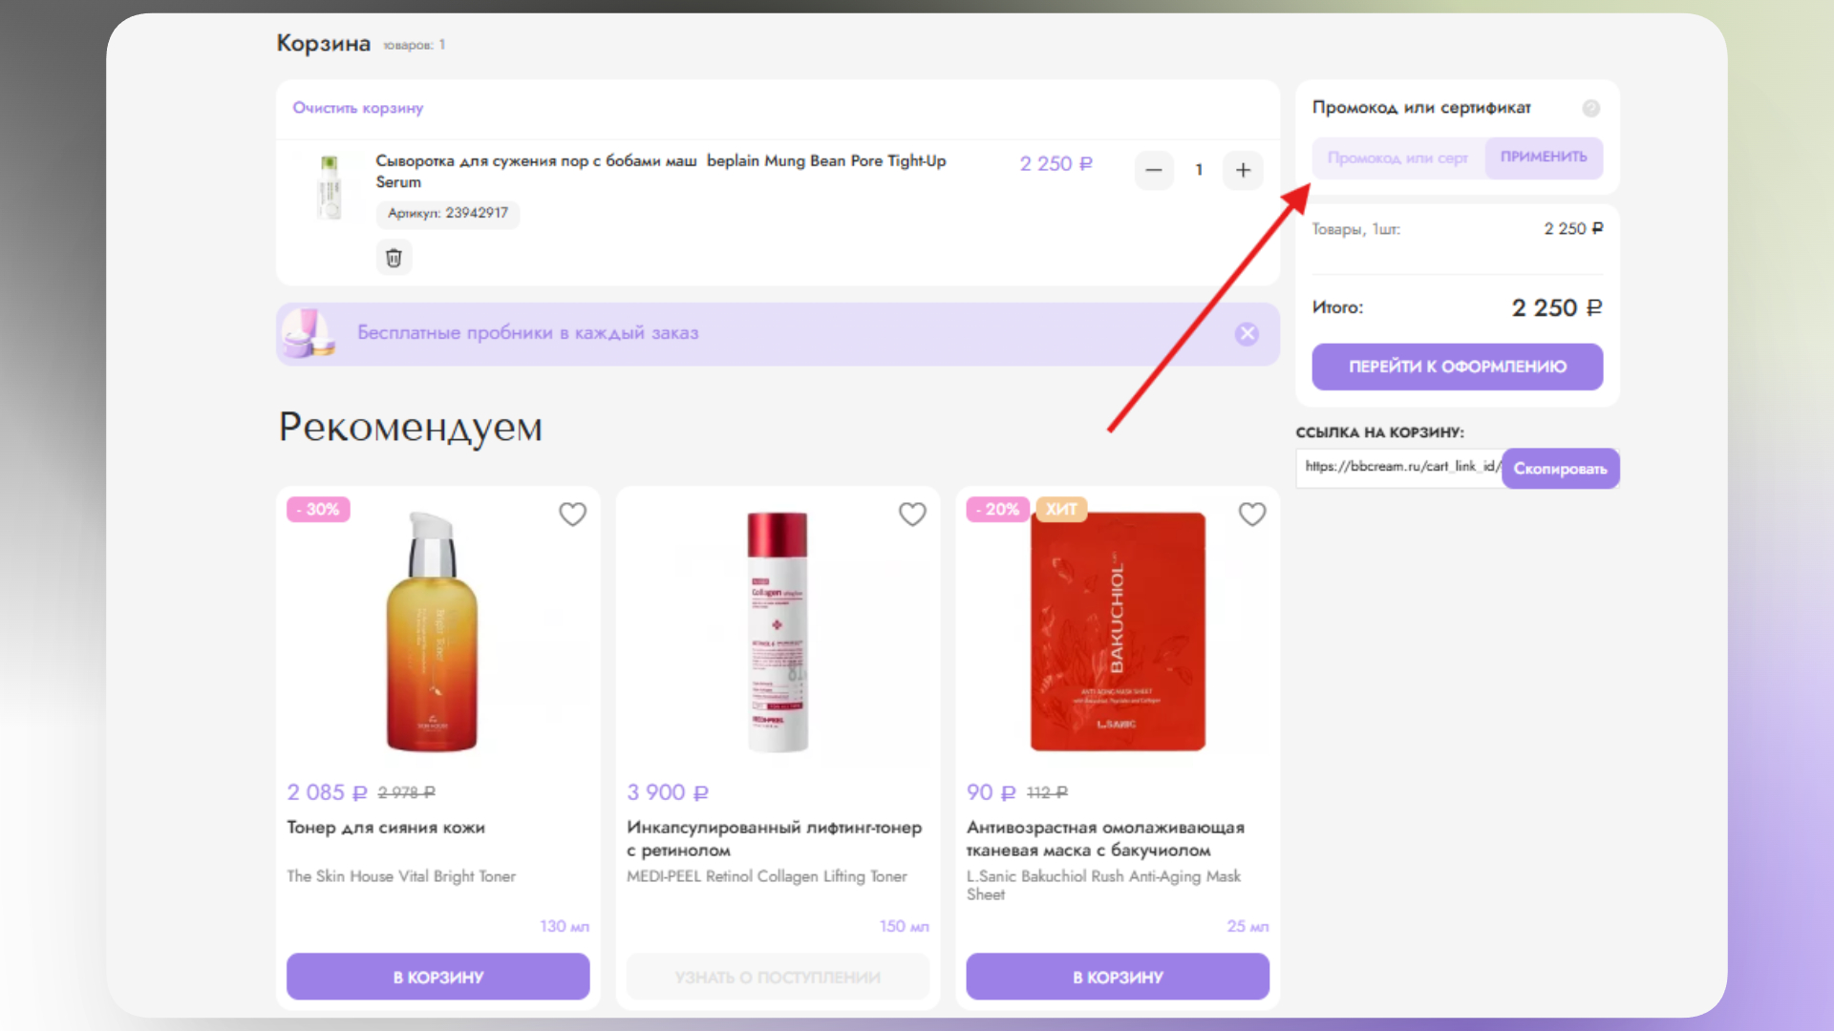1834x1031 pixels.
Task: Open the beplain serum via its thumbnail
Action: [330, 187]
